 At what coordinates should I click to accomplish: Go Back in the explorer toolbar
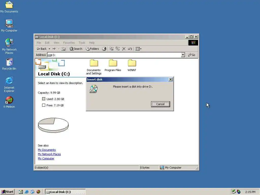[x=42, y=49]
